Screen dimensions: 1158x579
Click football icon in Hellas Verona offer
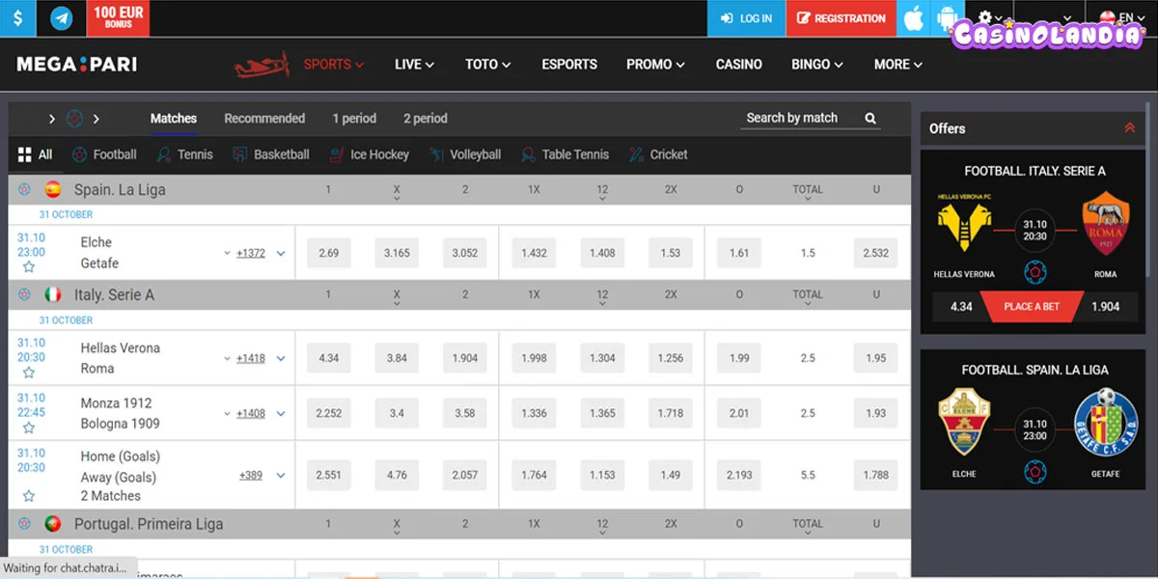[1035, 271]
